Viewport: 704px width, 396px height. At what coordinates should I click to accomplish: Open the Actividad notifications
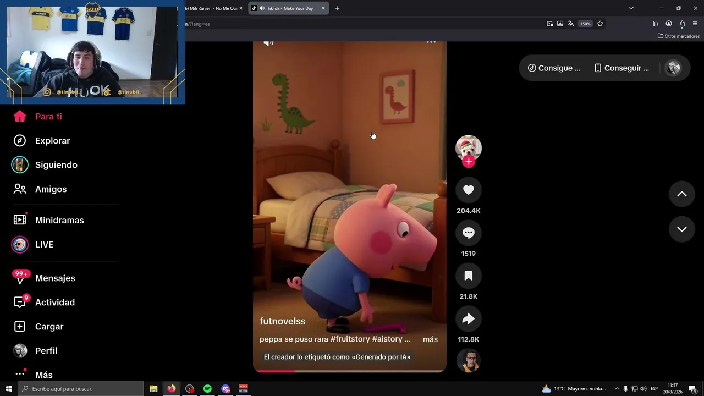(44, 302)
